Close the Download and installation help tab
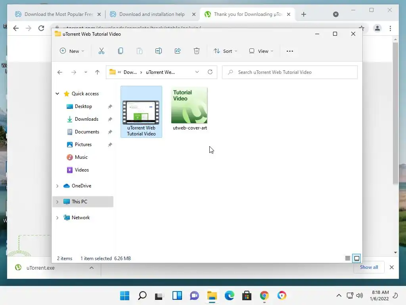Viewport: 406px width, 305px height. 193,14
